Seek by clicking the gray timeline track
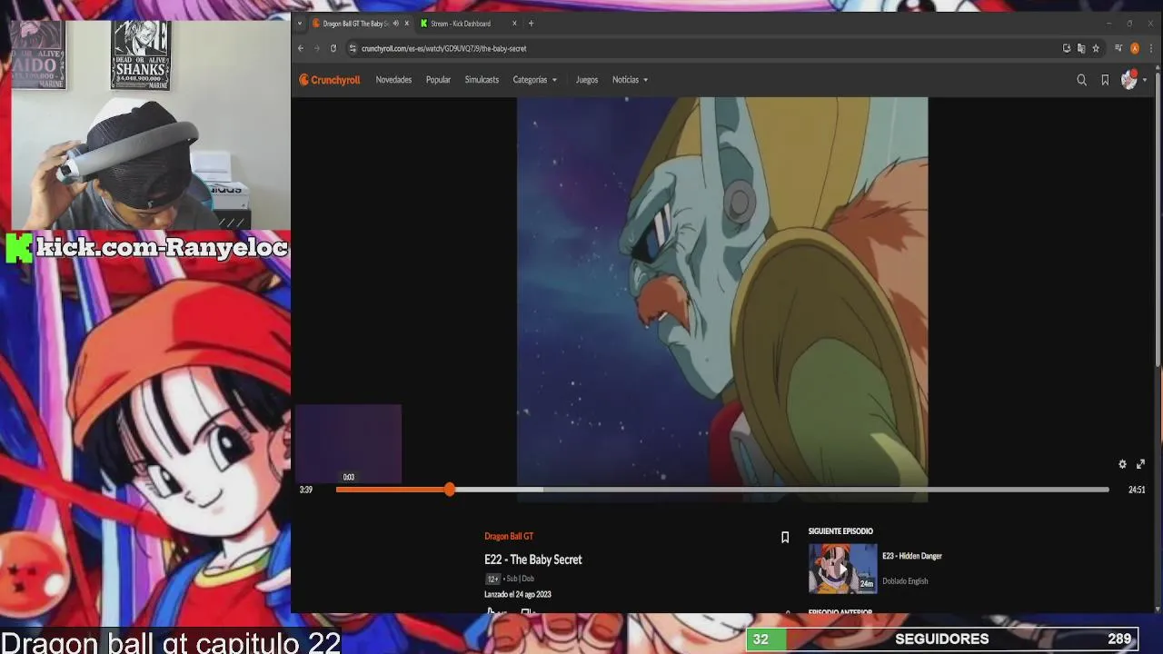 click(826, 490)
